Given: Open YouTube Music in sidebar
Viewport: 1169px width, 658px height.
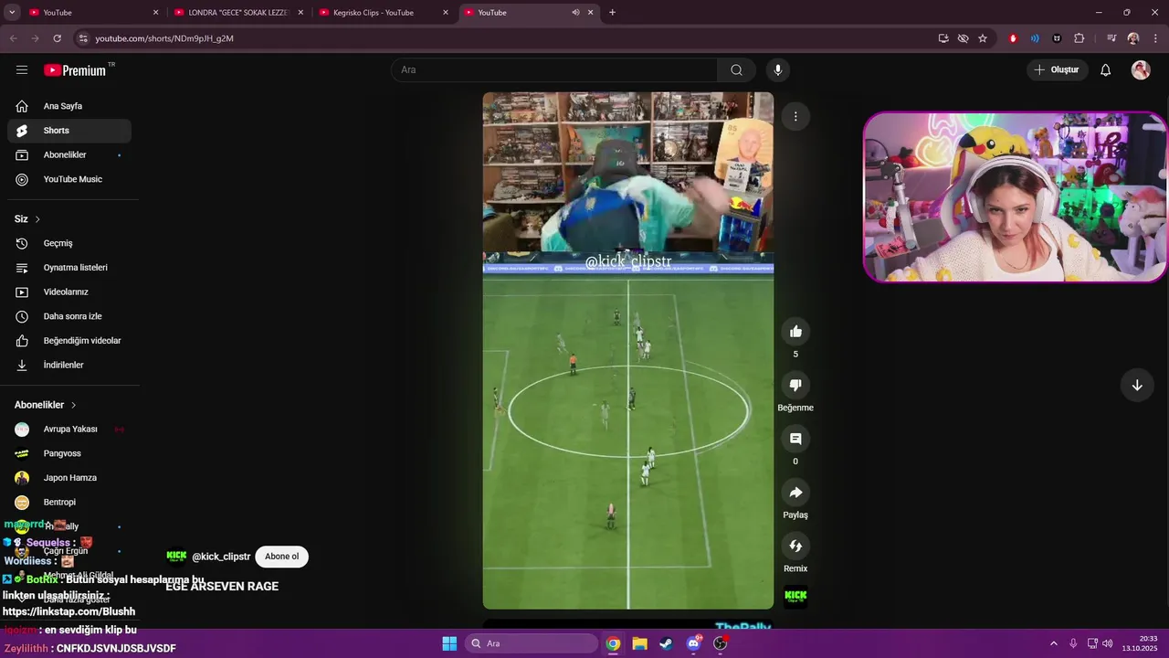Looking at the screenshot, I should click(x=69, y=179).
